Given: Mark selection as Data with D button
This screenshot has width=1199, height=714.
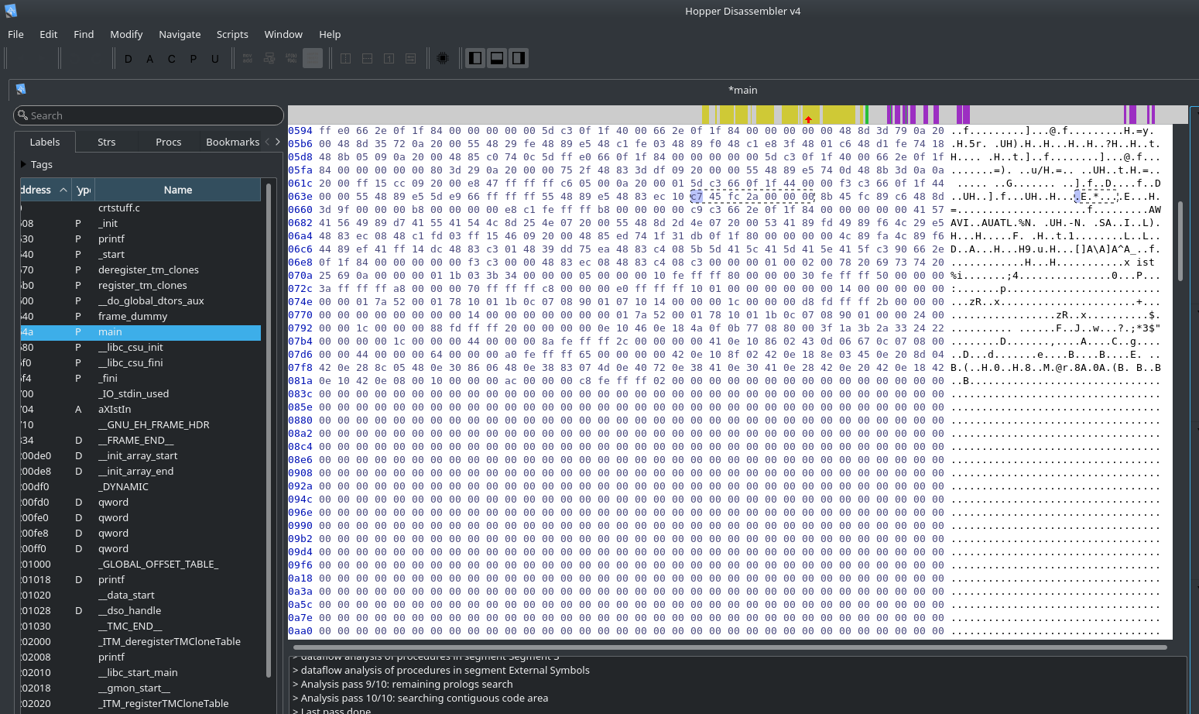Looking at the screenshot, I should [x=128, y=59].
